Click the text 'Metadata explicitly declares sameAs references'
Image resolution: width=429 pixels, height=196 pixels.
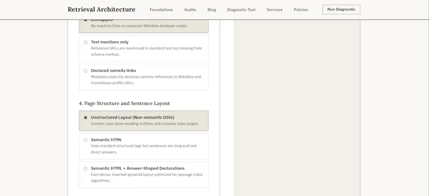[x=134, y=77]
